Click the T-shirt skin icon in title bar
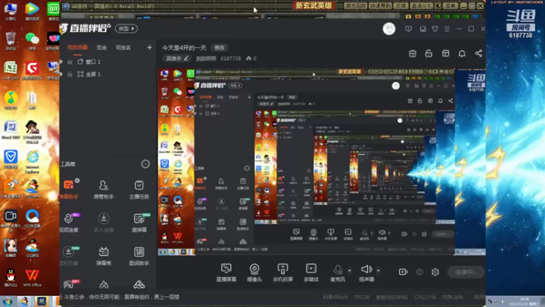 (435, 29)
